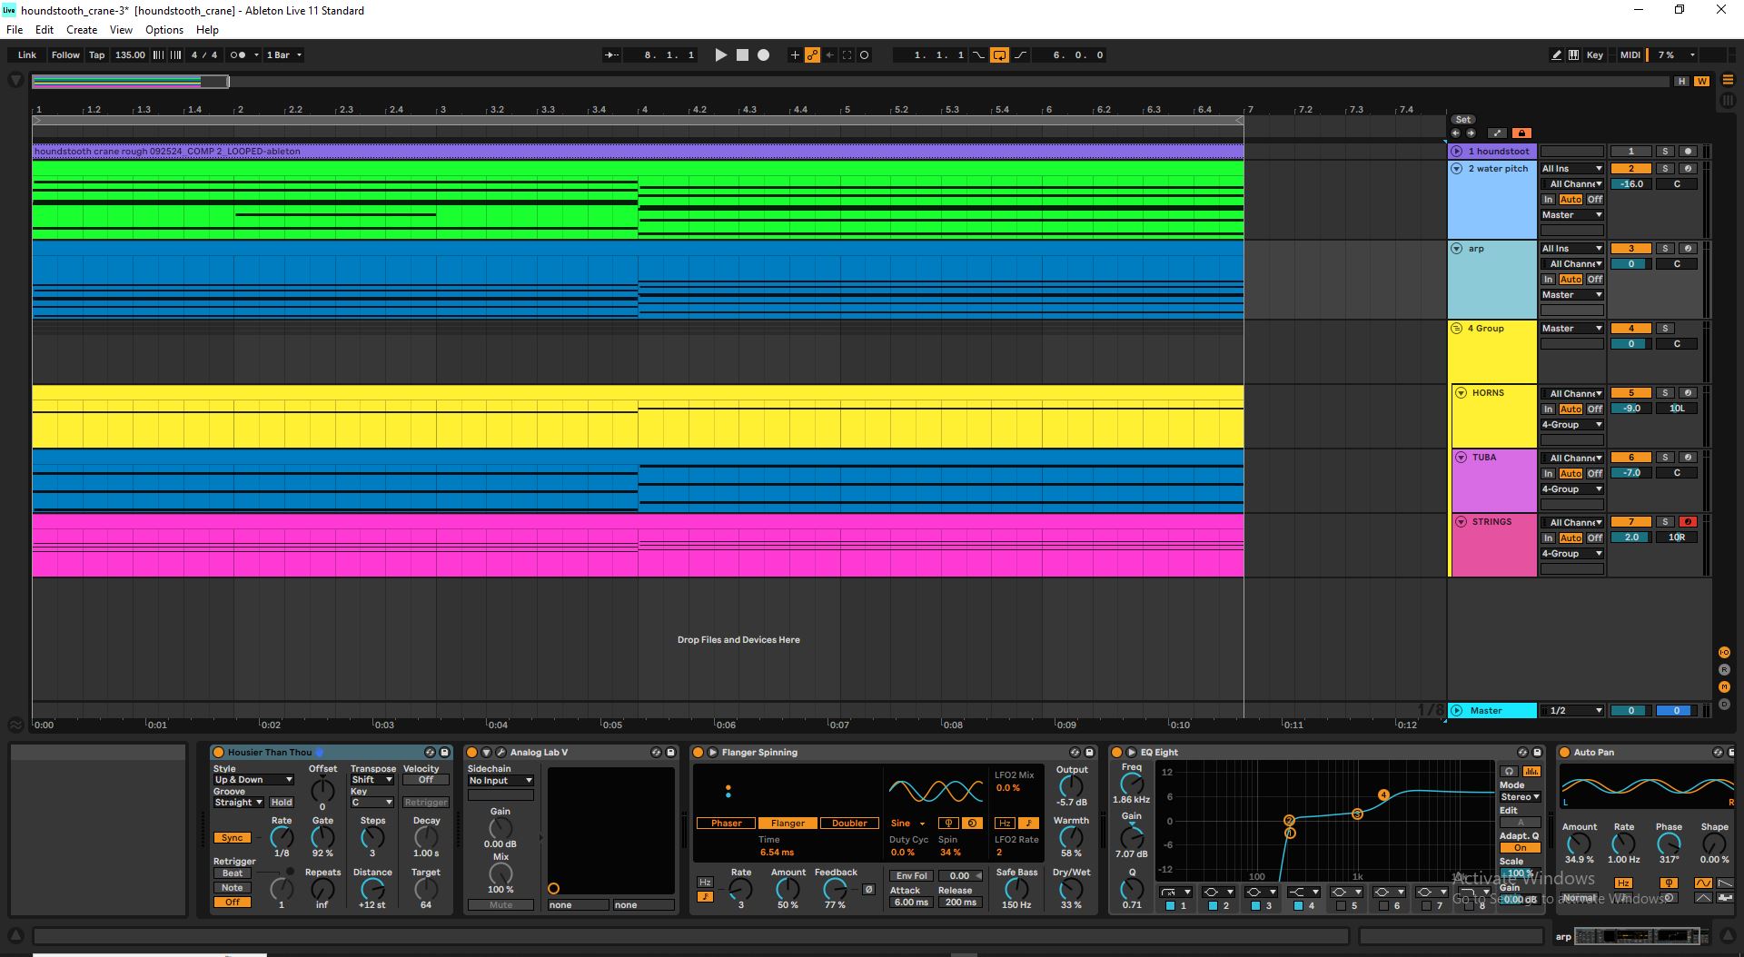The height and width of the screenshot is (957, 1744).
Task: Open the Options menu
Action: (164, 30)
